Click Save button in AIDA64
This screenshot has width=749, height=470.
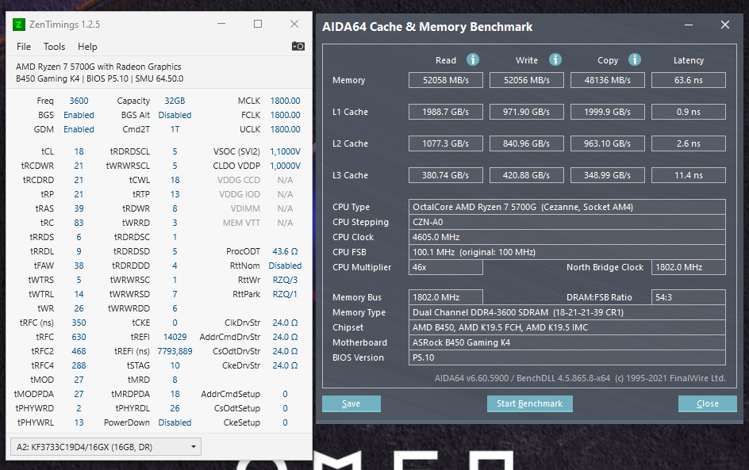click(x=351, y=403)
